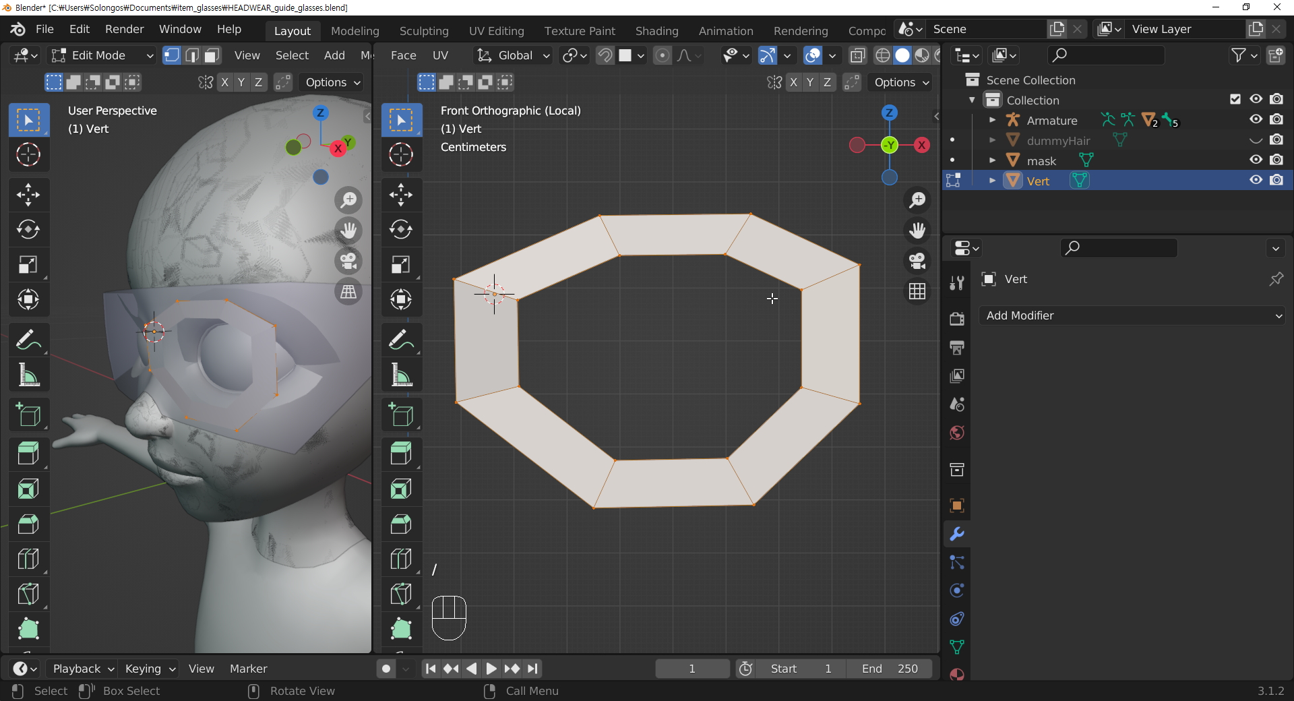
Task: Open Options dropdown in front viewport
Action: (902, 82)
